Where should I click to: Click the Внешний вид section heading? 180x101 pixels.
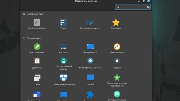click(x=35, y=14)
